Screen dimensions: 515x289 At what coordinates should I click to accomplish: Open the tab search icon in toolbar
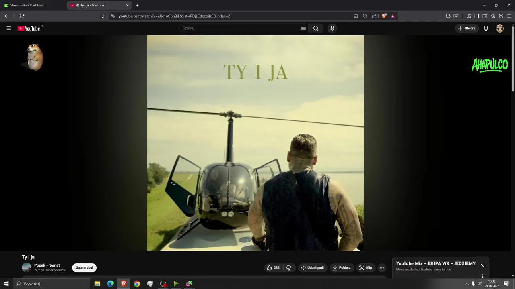tap(456, 16)
